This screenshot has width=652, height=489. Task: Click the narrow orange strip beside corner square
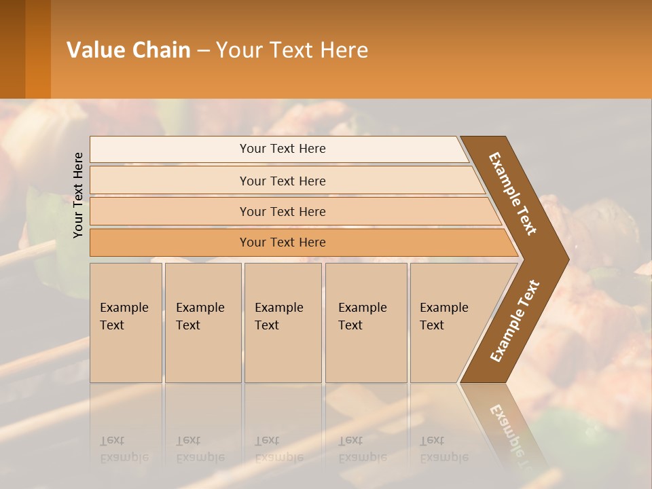click(x=38, y=49)
